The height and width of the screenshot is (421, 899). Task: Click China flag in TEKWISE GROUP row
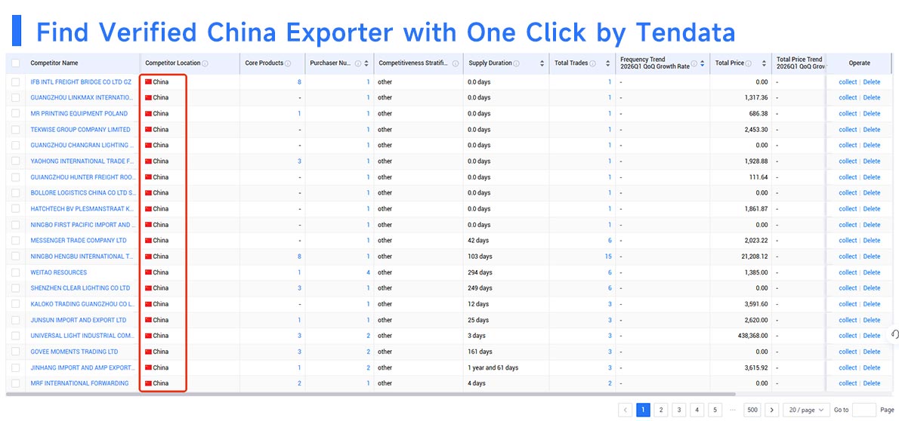click(x=149, y=130)
